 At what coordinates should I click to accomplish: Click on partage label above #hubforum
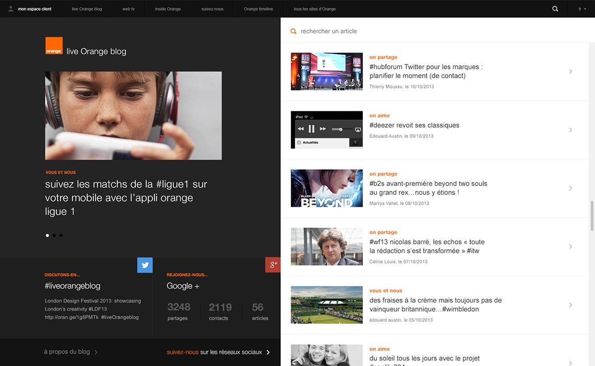[x=383, y=57]
